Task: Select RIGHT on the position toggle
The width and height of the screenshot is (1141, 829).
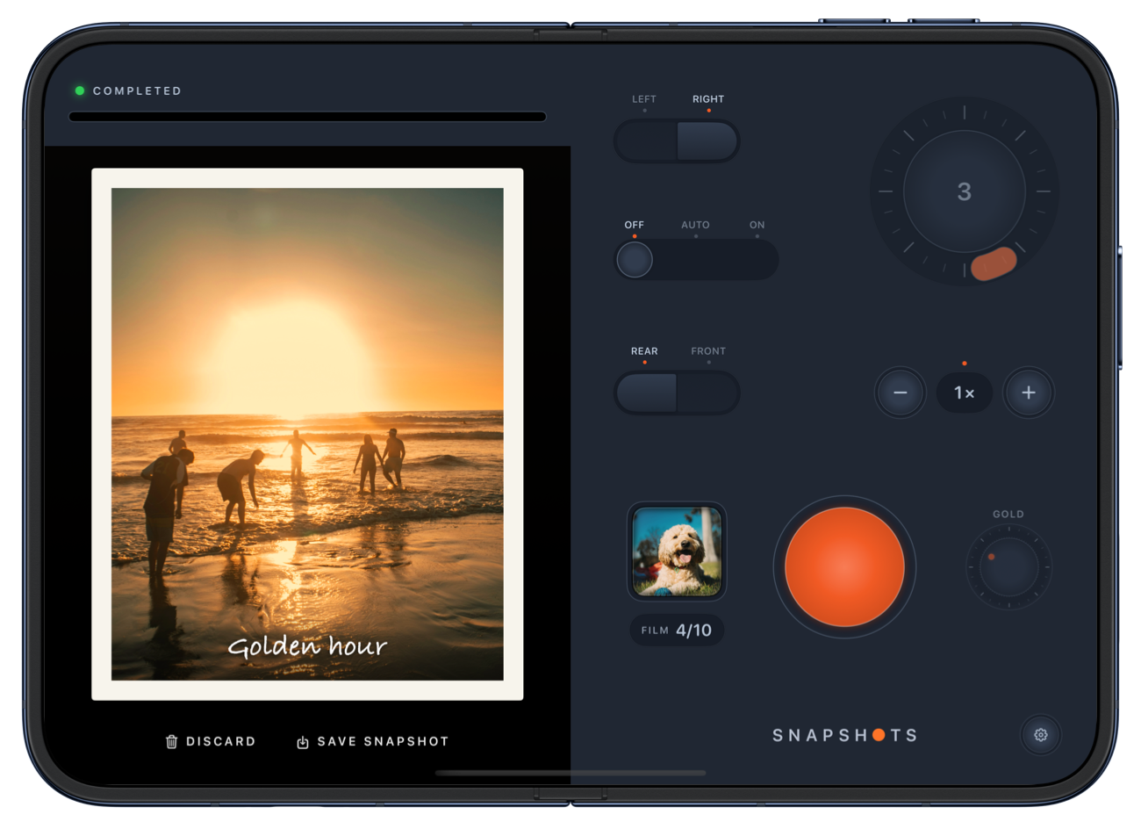Action: [x=707, y=141]
